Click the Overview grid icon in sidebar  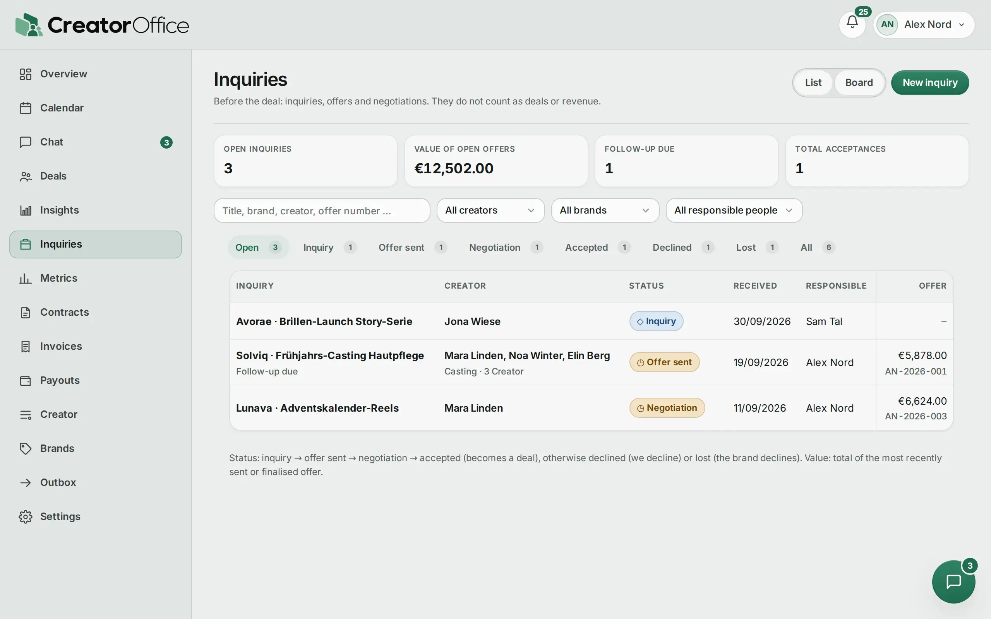tap(26, 74)
